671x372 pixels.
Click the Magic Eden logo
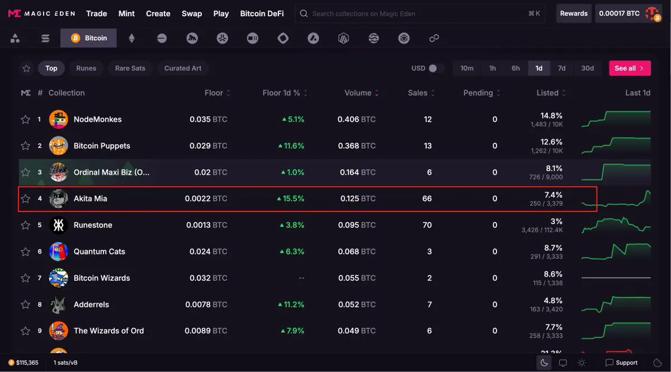(41, 13)
